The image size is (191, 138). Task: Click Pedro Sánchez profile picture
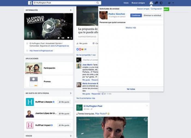pyautogui.click(x=103, y=15)
